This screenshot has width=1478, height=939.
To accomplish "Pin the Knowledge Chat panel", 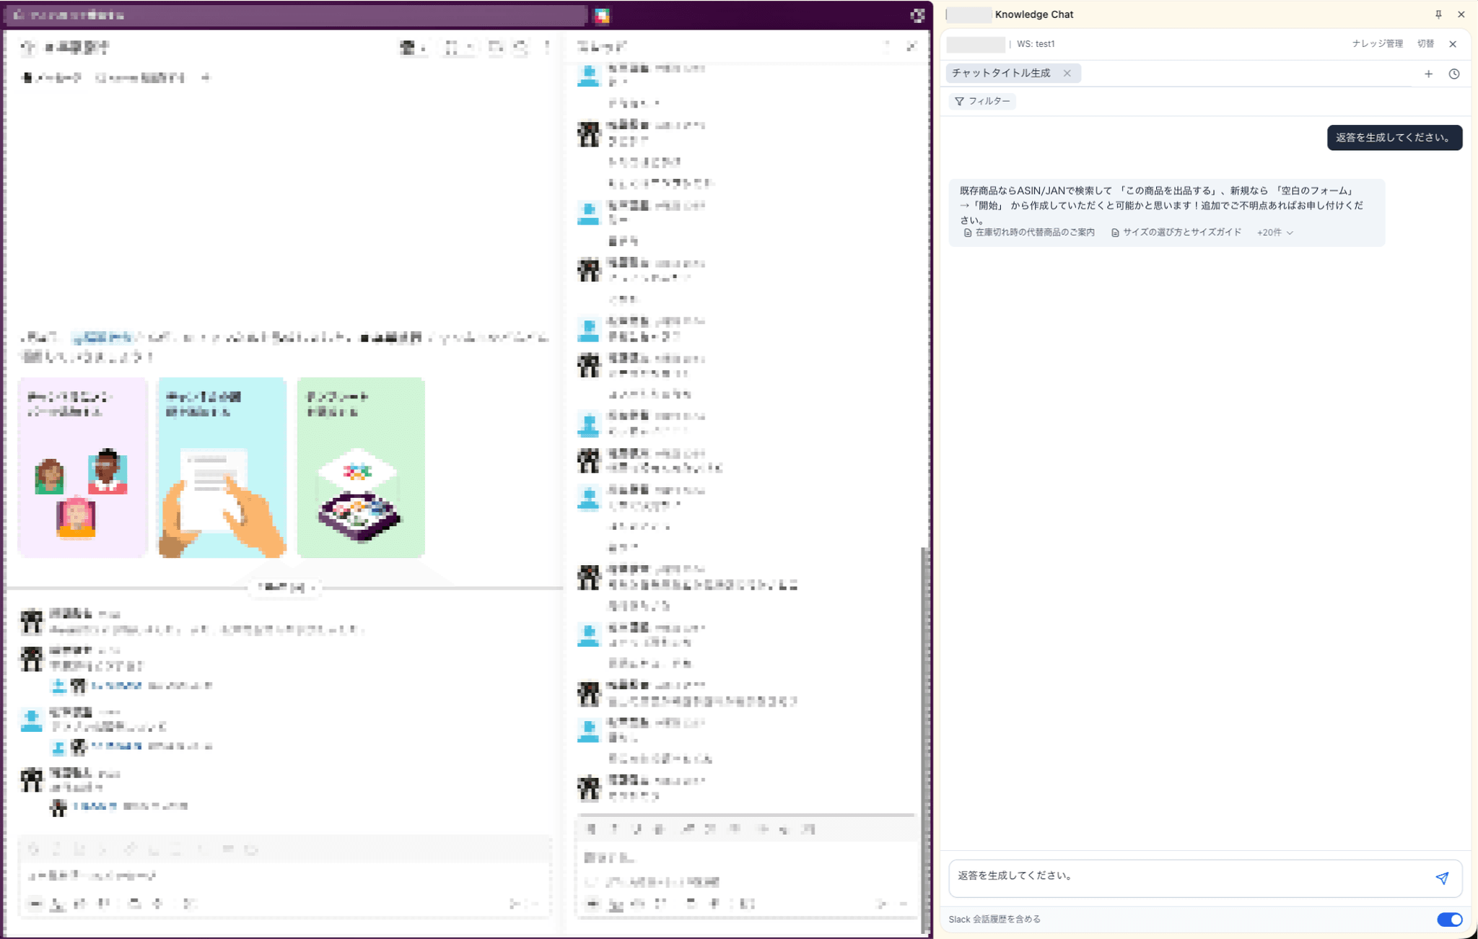I will click(x=1438, y=14).
